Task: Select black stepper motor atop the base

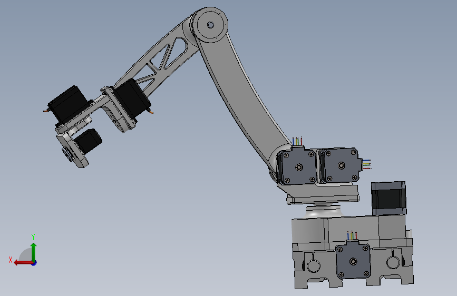Action: [x=389, y=199]
